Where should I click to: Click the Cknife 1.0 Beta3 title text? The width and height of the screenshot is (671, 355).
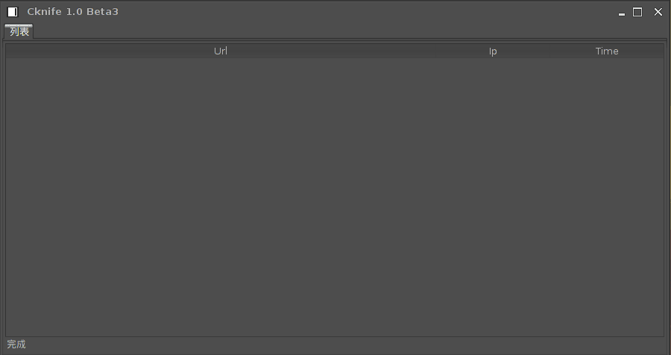click(73, 12)
